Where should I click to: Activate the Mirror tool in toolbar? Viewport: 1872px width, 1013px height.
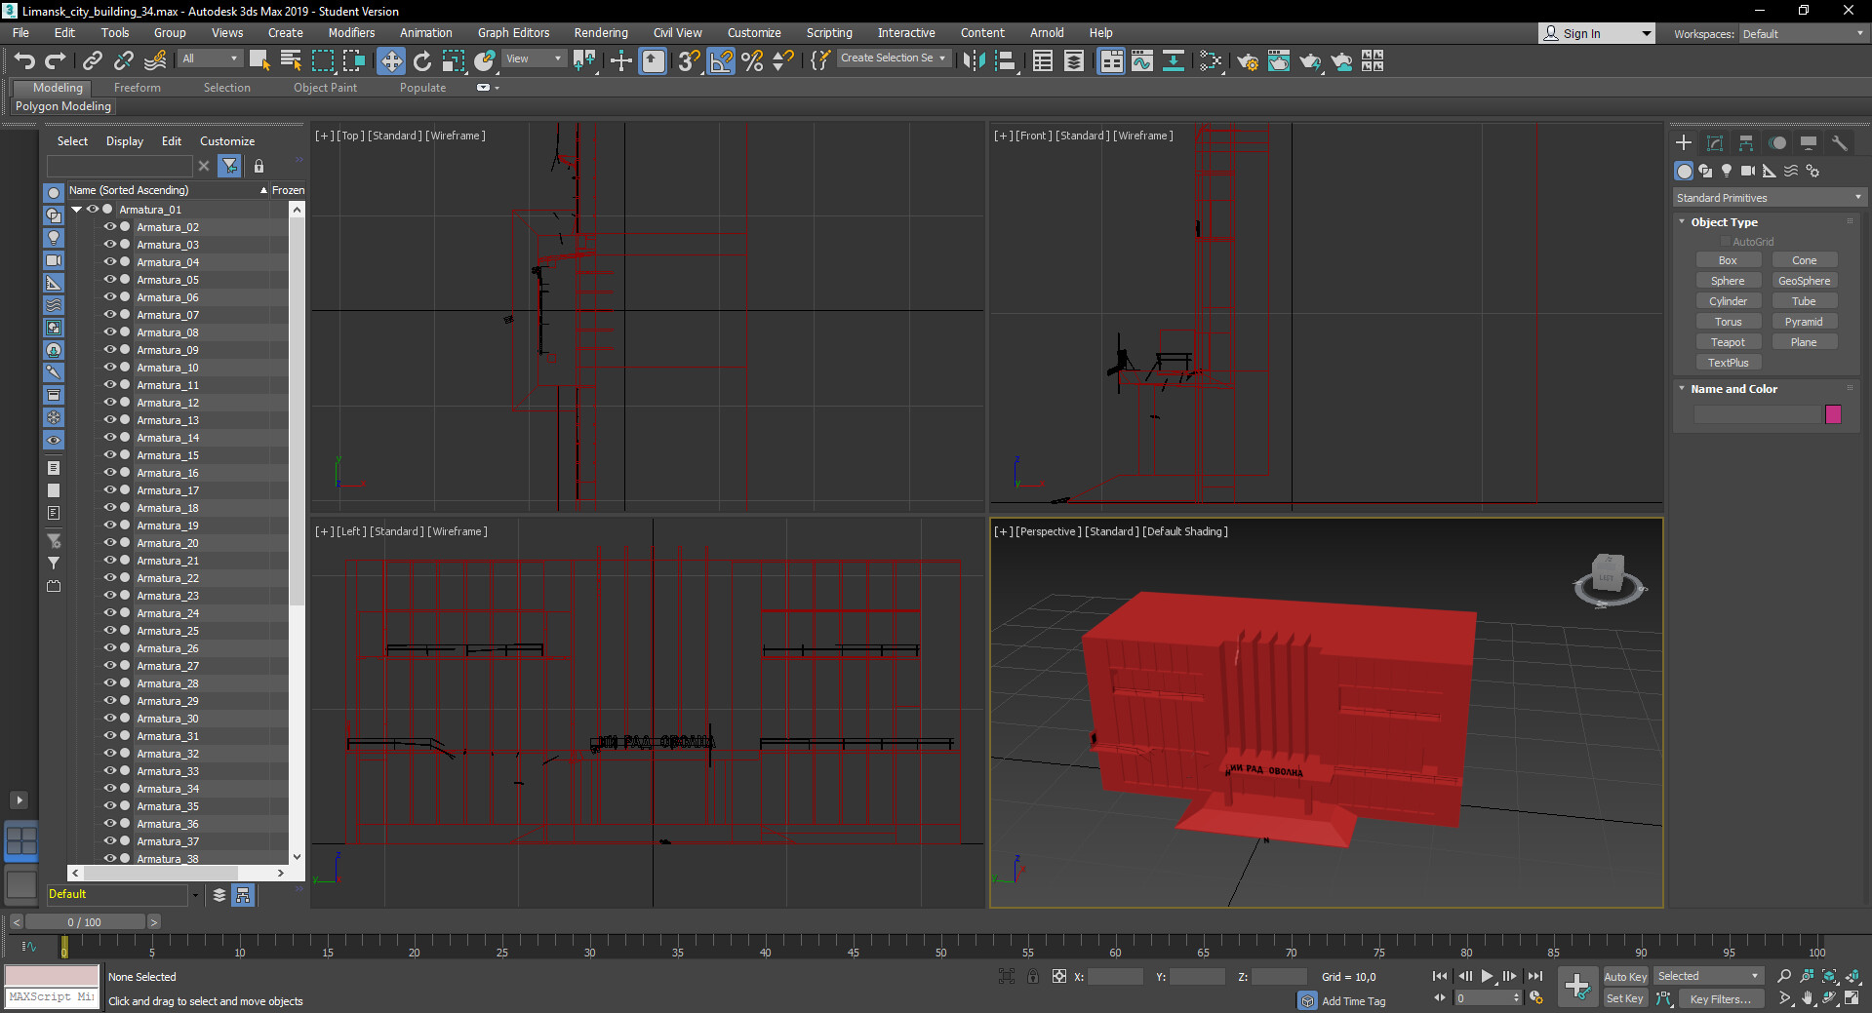[x=973, y=61]
